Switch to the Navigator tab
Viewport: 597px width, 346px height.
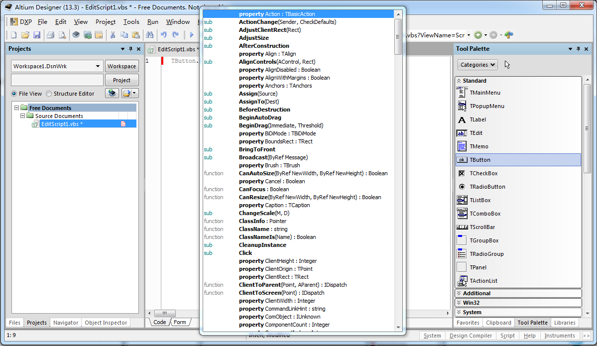point(66,323)
